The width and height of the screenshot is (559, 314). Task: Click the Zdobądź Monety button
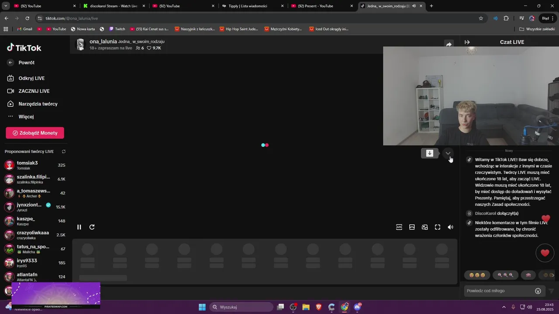(35, 133)
